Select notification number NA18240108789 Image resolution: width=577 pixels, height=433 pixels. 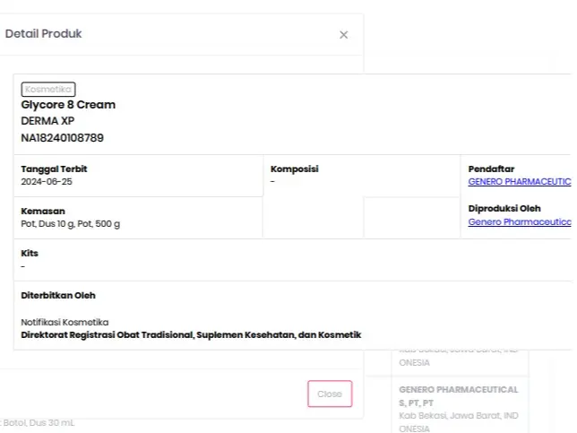coord(62,138)
